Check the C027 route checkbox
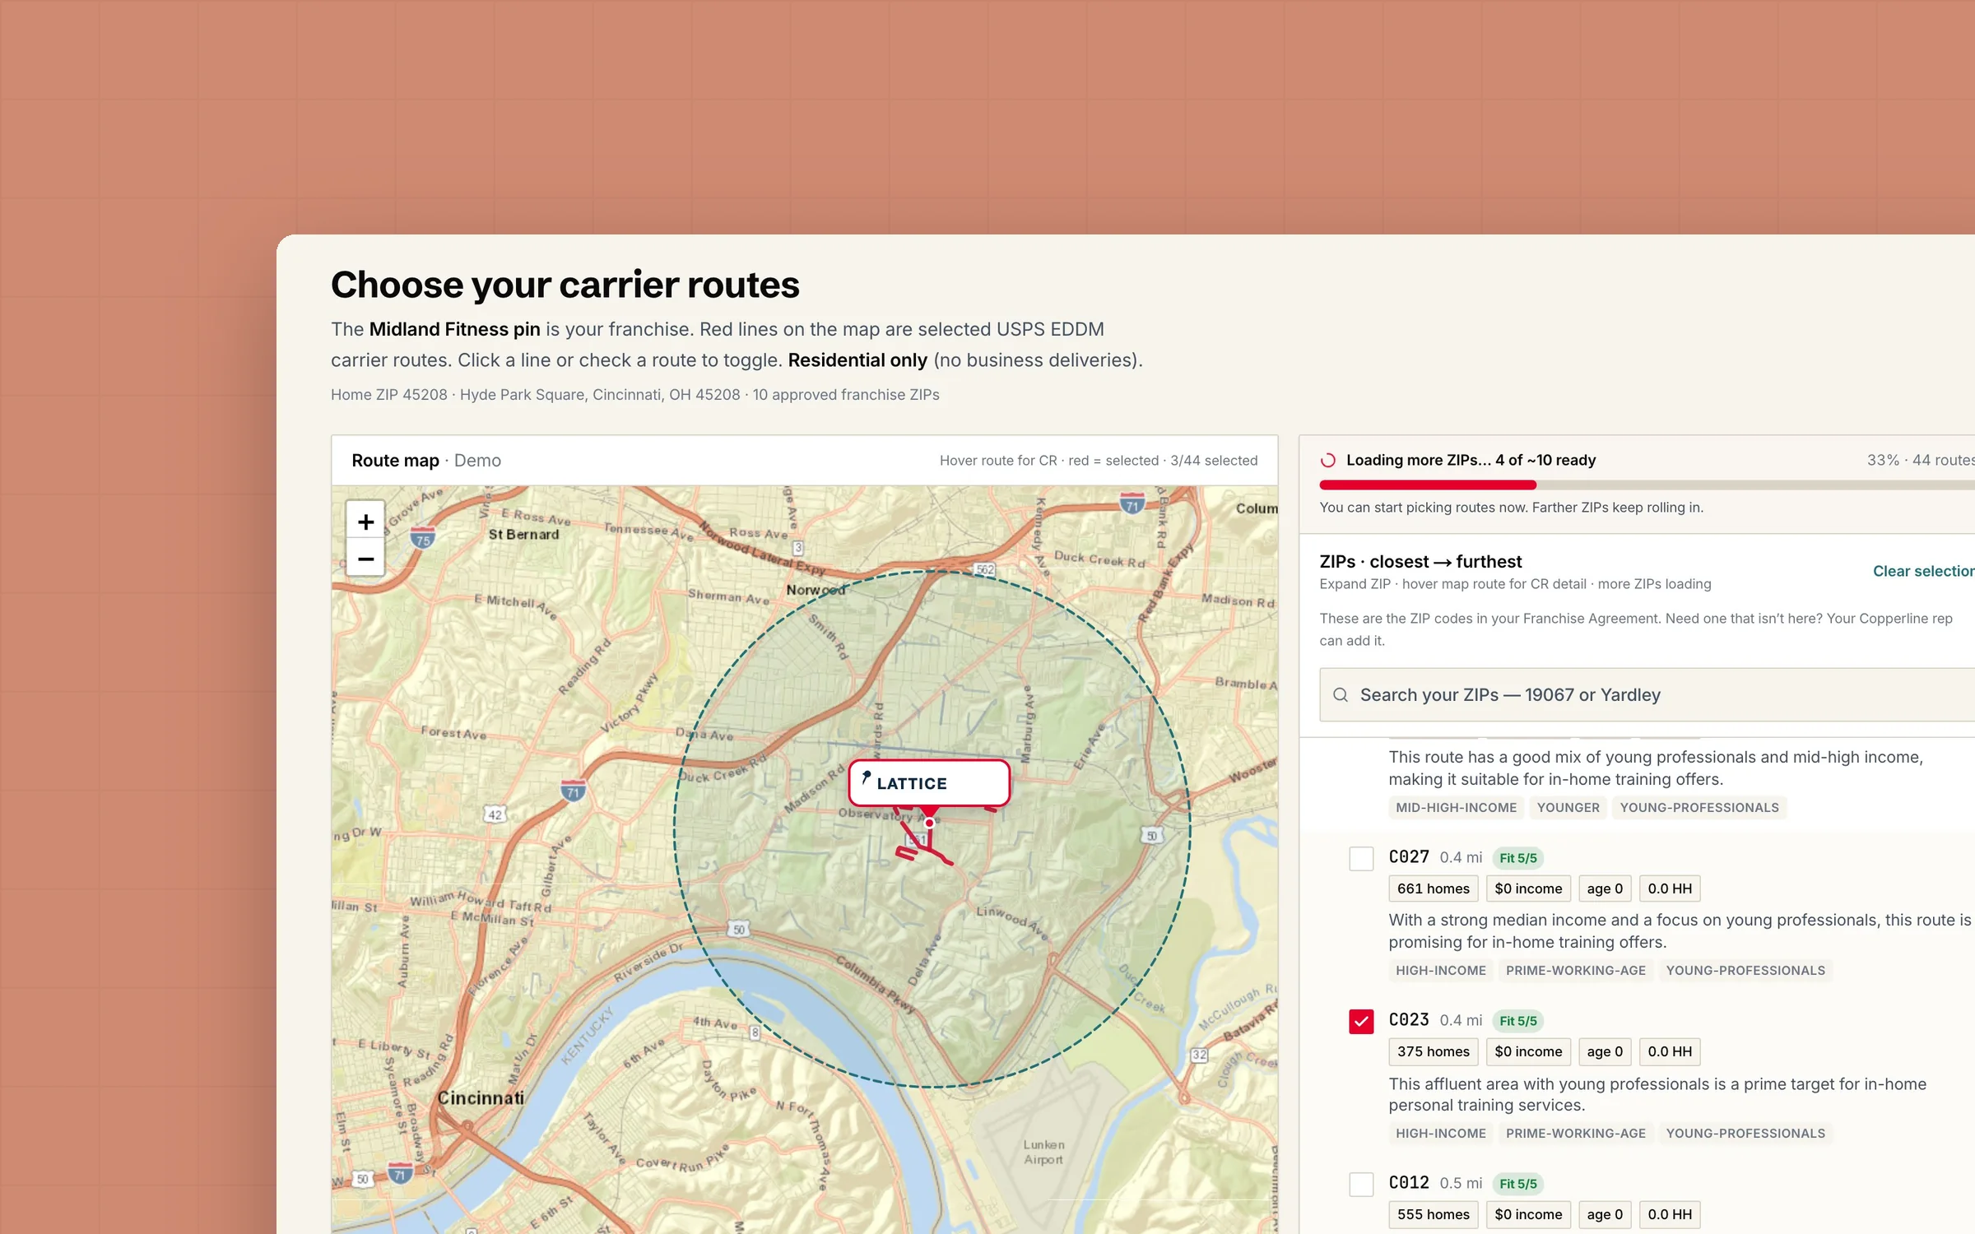 pyautogui.click(x=1361, y=858)
